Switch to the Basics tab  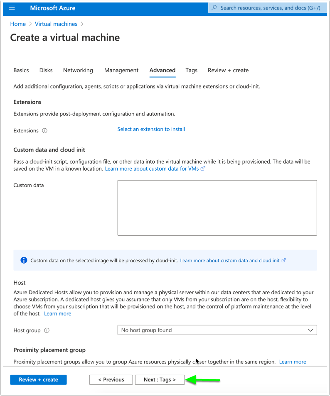click(x=21, y=70)
